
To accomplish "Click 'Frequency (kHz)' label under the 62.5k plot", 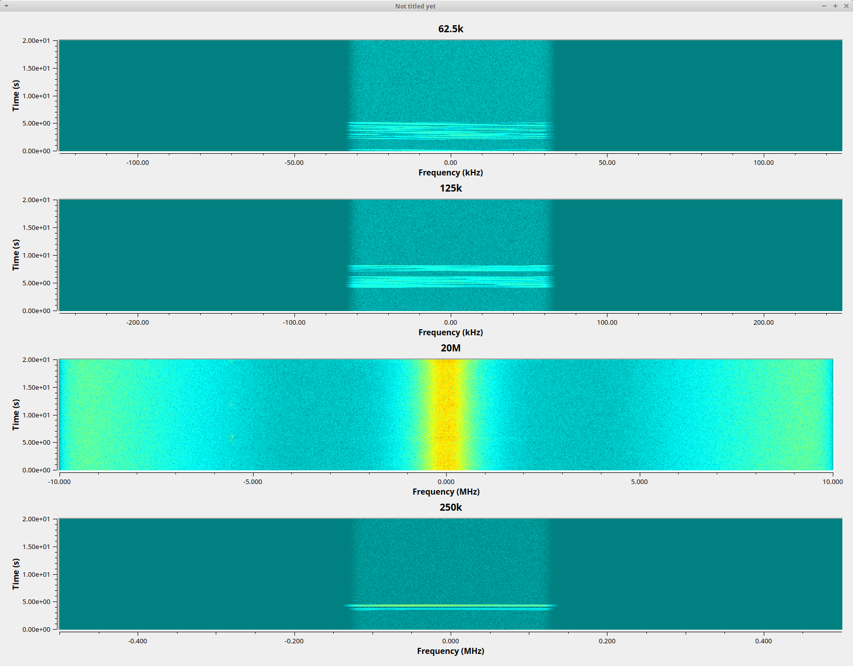I will [450, 172].
